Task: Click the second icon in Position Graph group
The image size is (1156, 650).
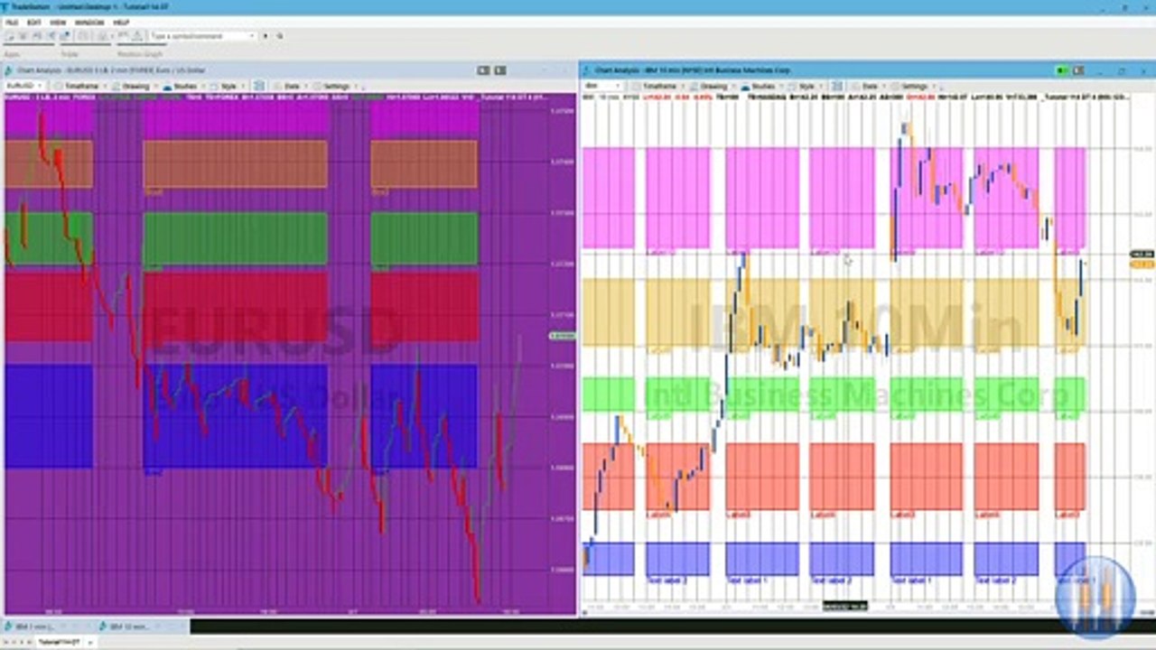Action: [137, 36]
